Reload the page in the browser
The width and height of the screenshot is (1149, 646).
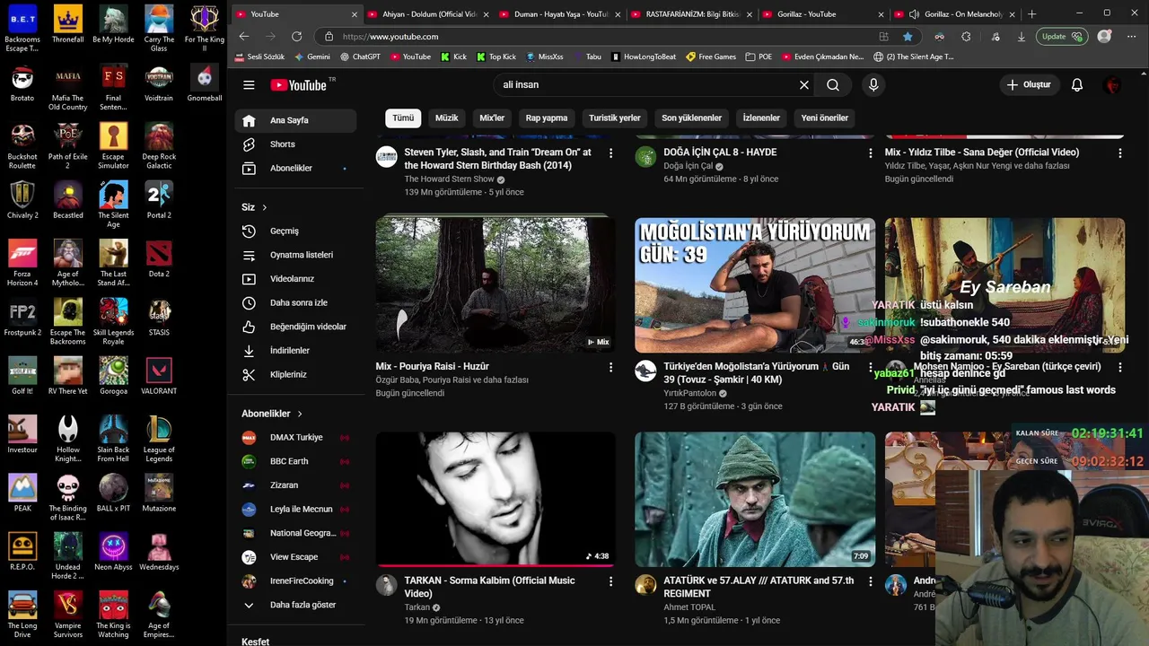[296, 36]
